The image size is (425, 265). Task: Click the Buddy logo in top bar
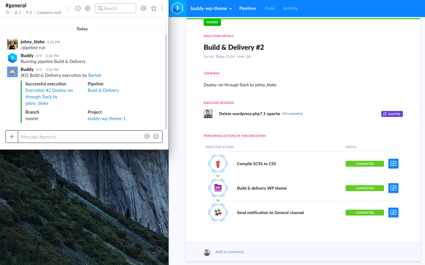pyautogui.click(x=177, y=8)
